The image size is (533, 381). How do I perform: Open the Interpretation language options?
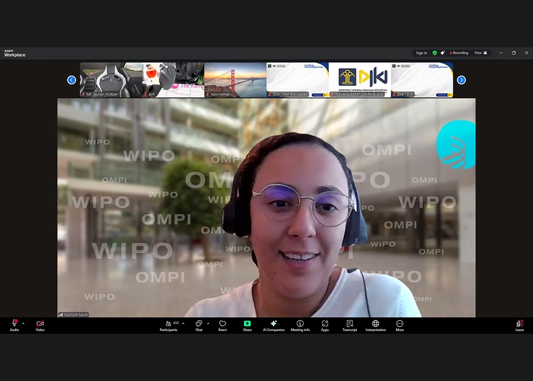(376, 326)
